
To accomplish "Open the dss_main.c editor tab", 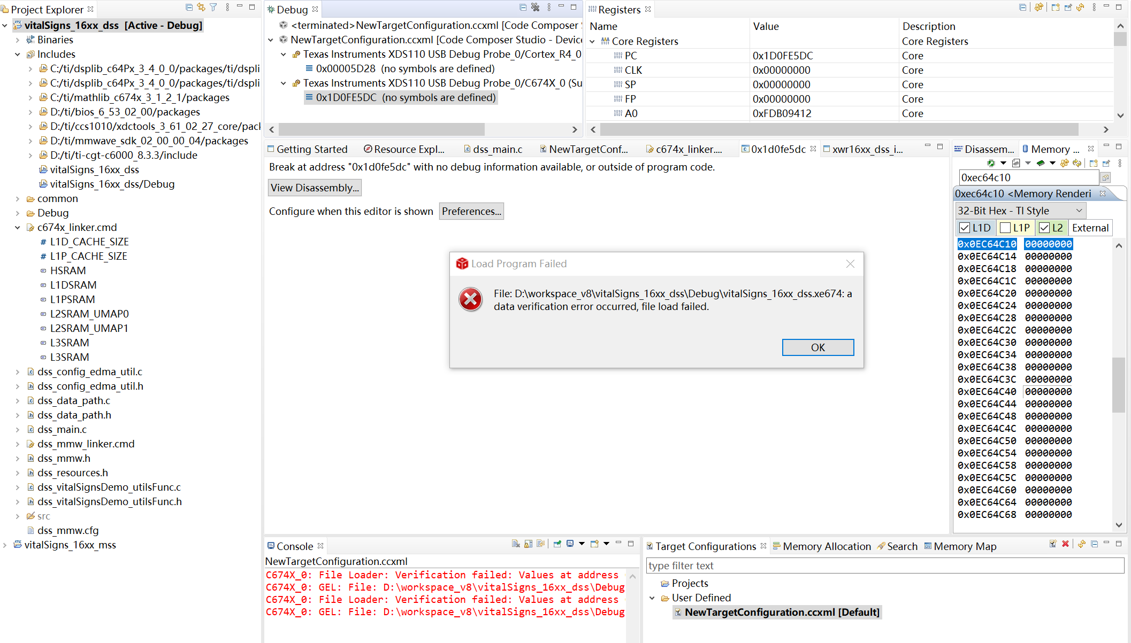I will coord(493,149).
